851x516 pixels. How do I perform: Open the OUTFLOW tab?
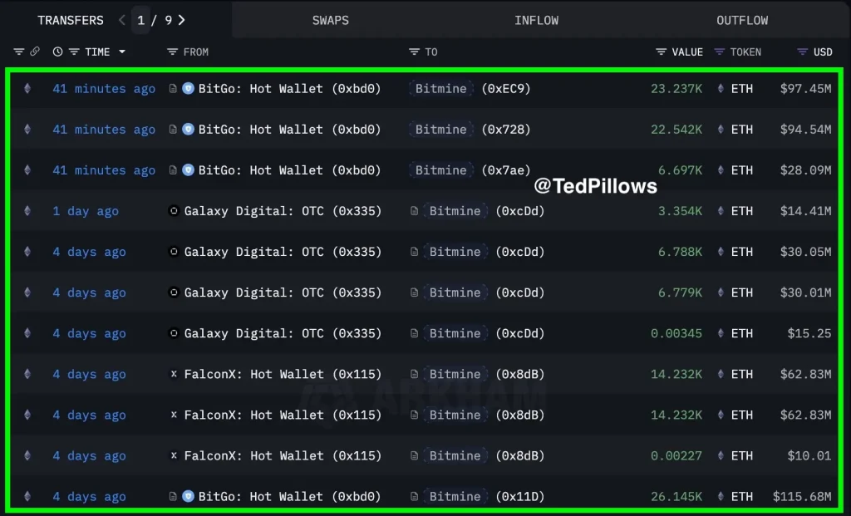coord(742,20)
